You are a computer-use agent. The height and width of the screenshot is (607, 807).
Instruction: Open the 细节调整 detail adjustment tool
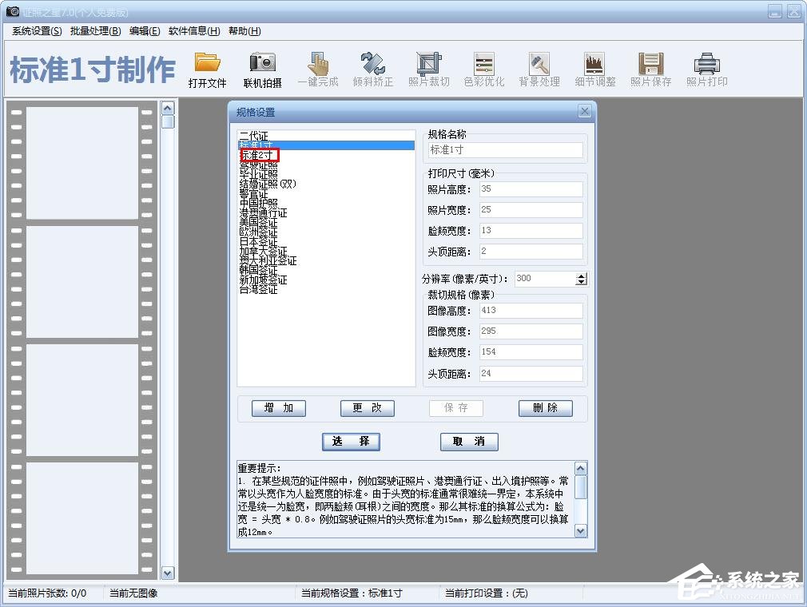594,69
